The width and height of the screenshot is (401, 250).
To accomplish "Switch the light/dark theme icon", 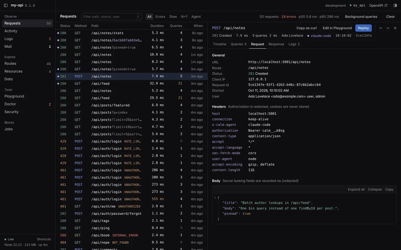I will click(395, 5).
